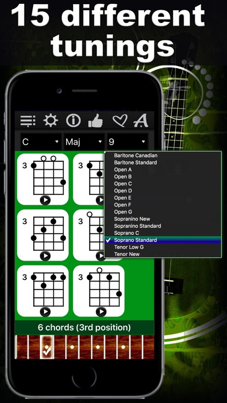This screenshot has height=403, width=227.
Task: Tap the thumbs-up like icon
Action: coord(96,120)
